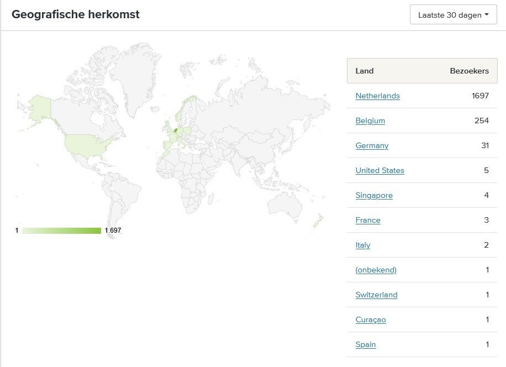The width and height of the screenshot is (506, 367).
Task: Select the Italy link
Action: click(x=363, y=245)
